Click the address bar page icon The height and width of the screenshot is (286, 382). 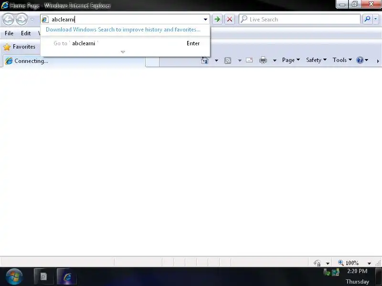coord(45,20)
